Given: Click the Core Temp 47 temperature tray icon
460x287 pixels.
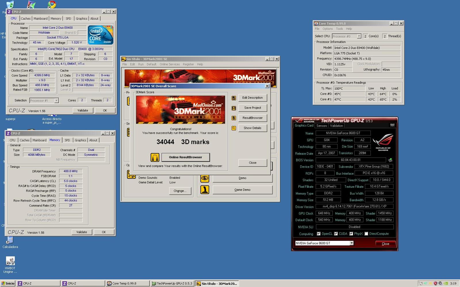Looking at the screenshot, I should tap(426, 284).
